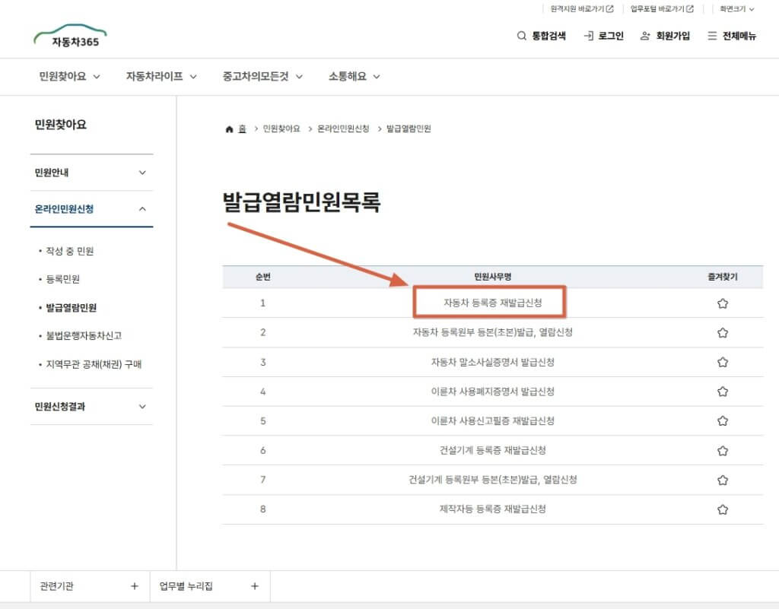The height and width of the screenshot is (609, 779).
Task: Open the 전체메뉴 hamburger menu icon
Action: pyautogui.click(x=713, y=35)
